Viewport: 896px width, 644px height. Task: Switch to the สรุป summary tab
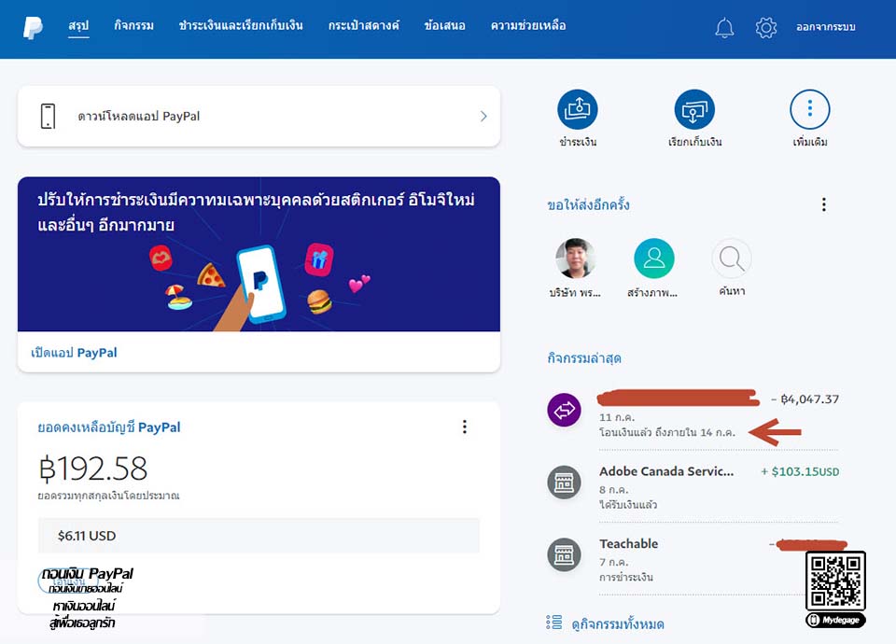tap(78, 26)
